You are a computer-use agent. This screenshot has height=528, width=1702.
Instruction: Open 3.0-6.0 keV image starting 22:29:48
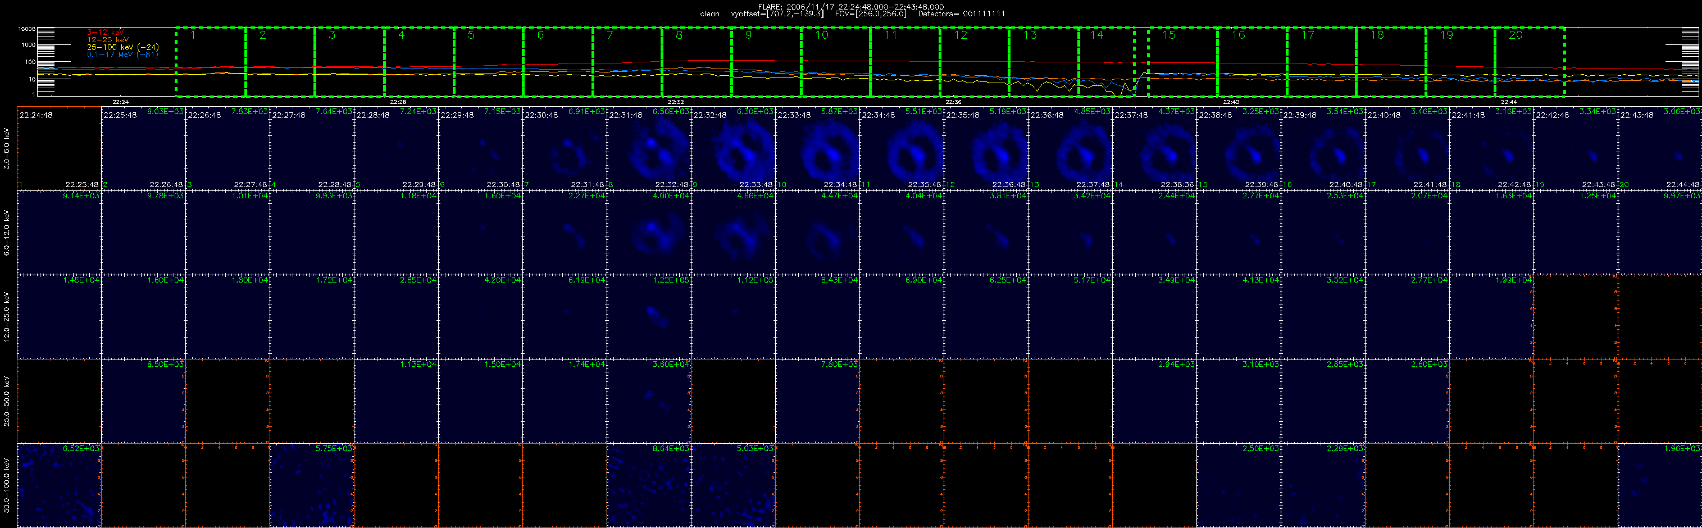coord(480,148)
